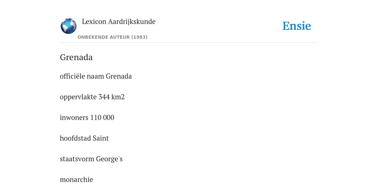Click the number 110 000 population figure

pos(102,118)
